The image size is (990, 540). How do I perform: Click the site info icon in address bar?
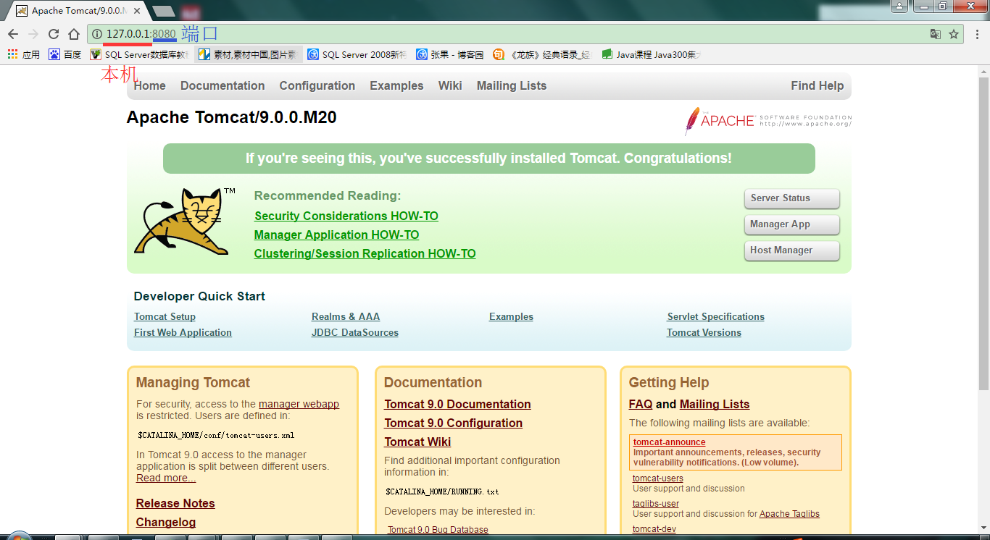97,34
